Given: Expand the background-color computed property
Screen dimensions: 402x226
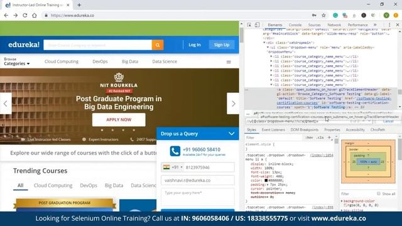Looking at the screenshot, I should pyautogui.click(x=342, y=201).
